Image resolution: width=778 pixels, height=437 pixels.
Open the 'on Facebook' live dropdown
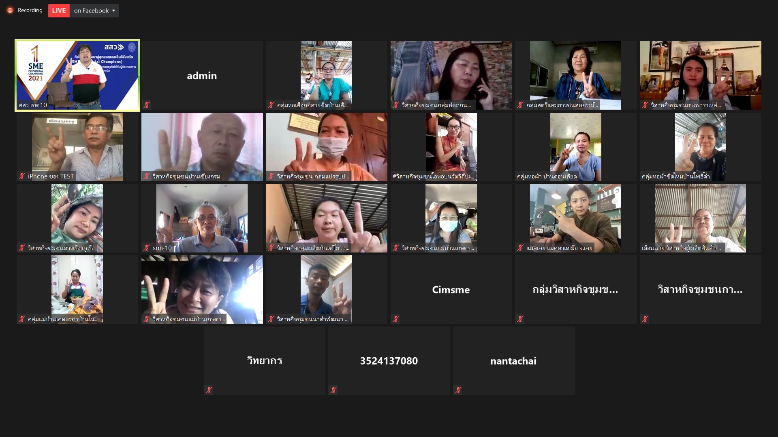coord(94,11)
